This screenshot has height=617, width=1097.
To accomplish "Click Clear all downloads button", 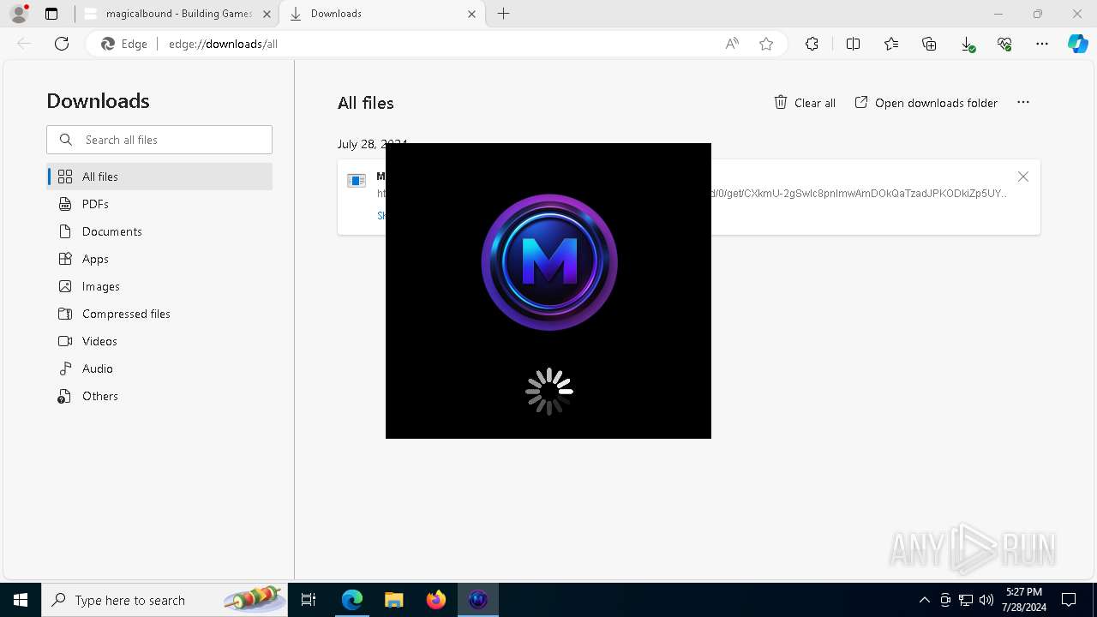I will pyautogui.click(x=805, y=103).
